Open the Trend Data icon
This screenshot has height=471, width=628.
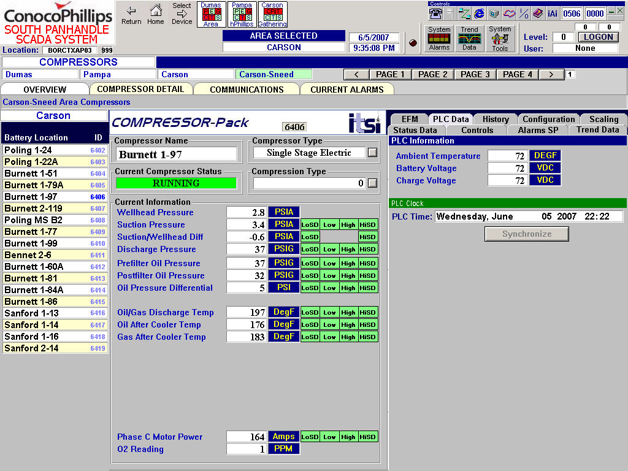469,38
